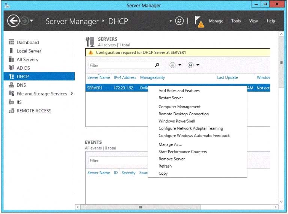This screenshot has height=214, width=288.
Task: Go to AD DS sidebar item
Action: (23, 68)
